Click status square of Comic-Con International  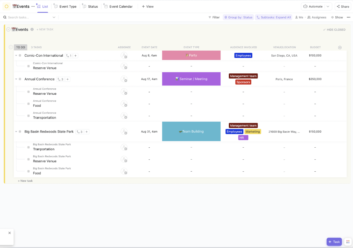(x=20, y=55)
